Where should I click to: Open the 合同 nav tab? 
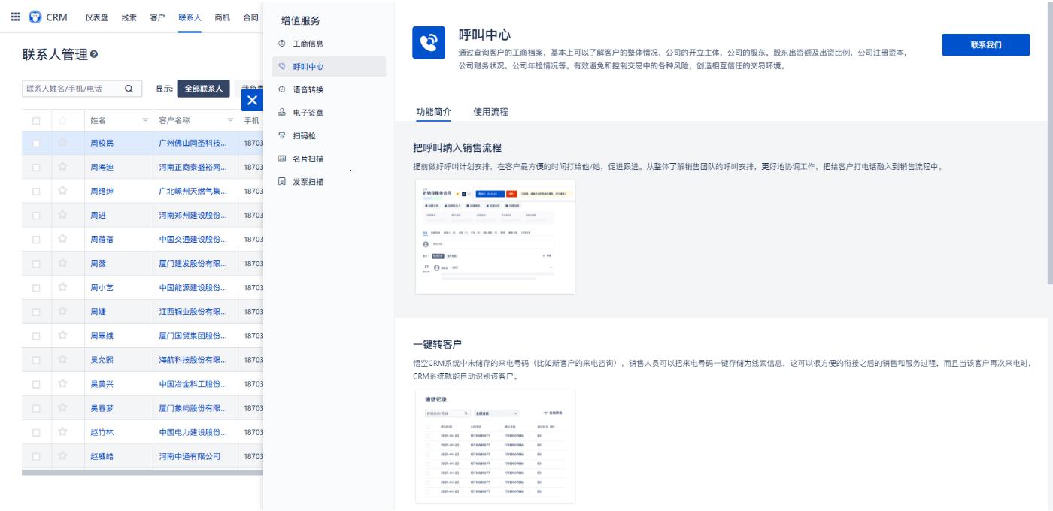[250, 17]
